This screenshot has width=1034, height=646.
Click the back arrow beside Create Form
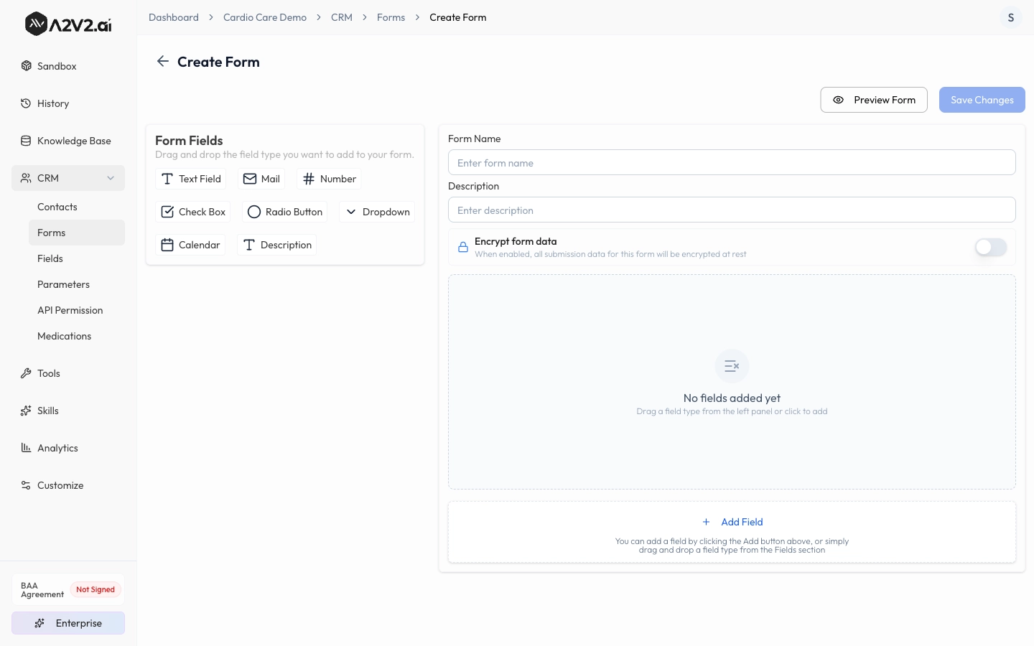click(x=163, y=61)
